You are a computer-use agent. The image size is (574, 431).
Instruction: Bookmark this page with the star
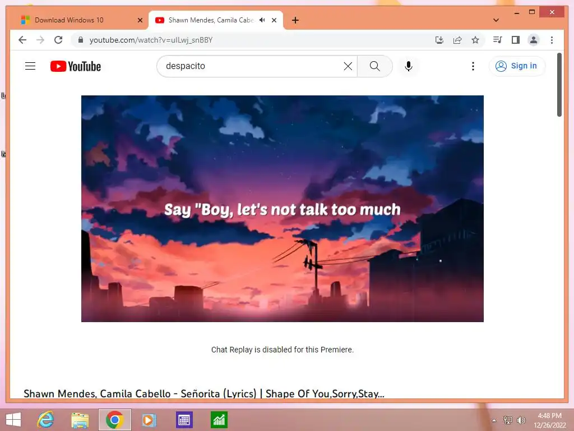(475, 40)
